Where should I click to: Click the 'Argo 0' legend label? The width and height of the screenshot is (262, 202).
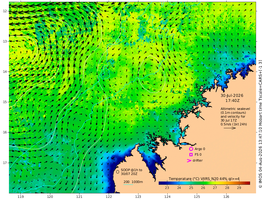200,149
